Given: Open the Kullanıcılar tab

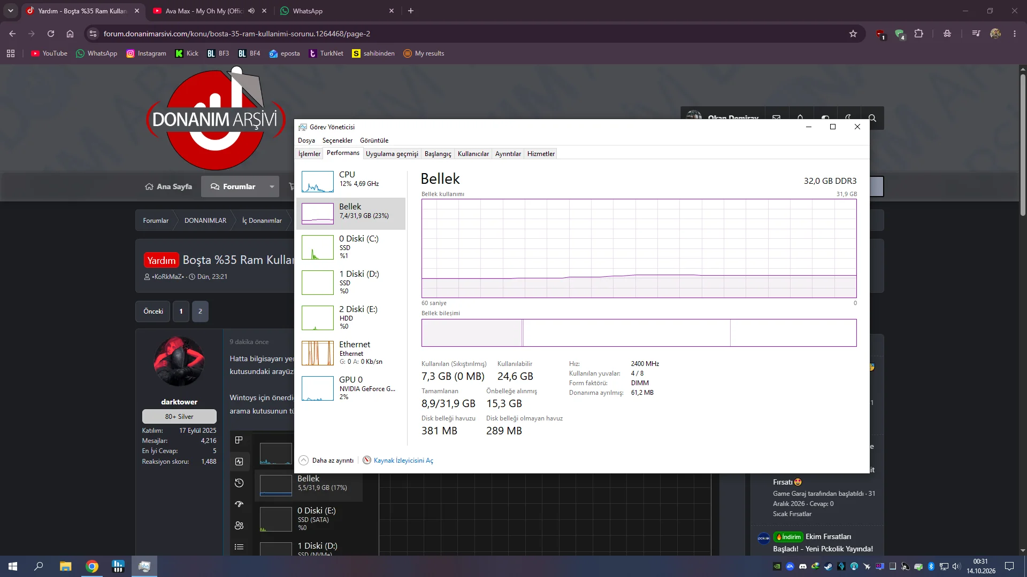Looking at the screenshot, I should pos(473,154).
